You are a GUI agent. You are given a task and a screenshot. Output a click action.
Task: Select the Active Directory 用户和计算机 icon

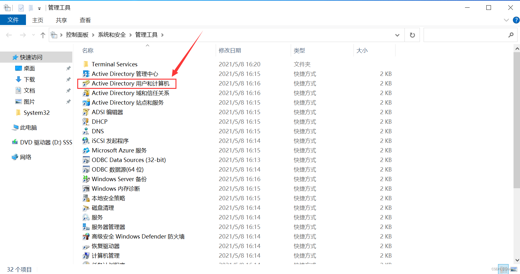(x=86, y=83)
